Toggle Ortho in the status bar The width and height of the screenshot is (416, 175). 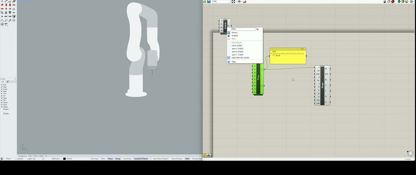coord(103,159)
